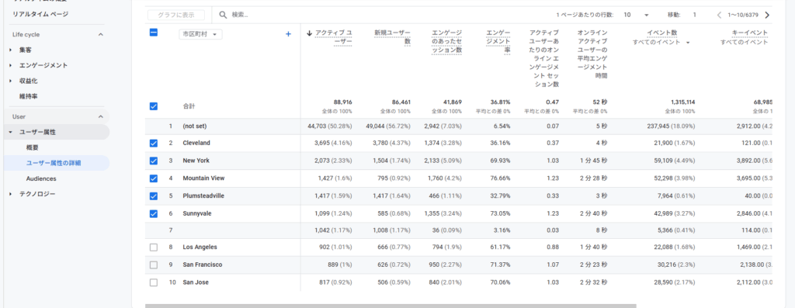Open the 概要 page under ユーザー属性
The width and height of the screenshot is (795, 308).
(x=33, y=147)
